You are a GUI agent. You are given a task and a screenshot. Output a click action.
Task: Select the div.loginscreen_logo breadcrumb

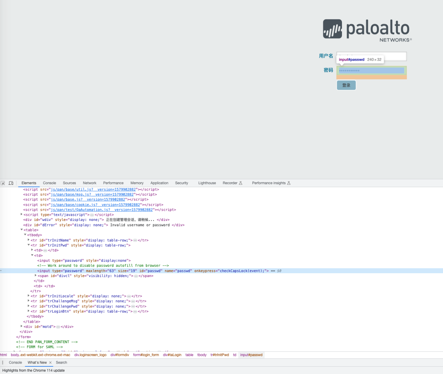90,355
